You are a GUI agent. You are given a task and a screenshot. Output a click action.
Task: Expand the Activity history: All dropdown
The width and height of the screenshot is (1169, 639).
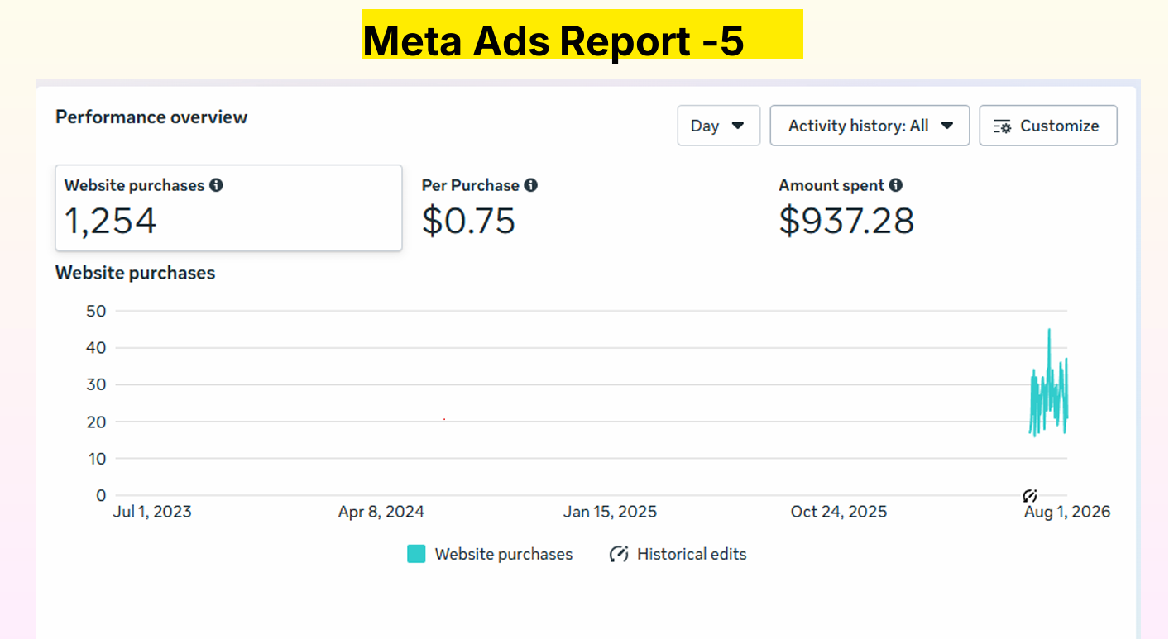870,126
